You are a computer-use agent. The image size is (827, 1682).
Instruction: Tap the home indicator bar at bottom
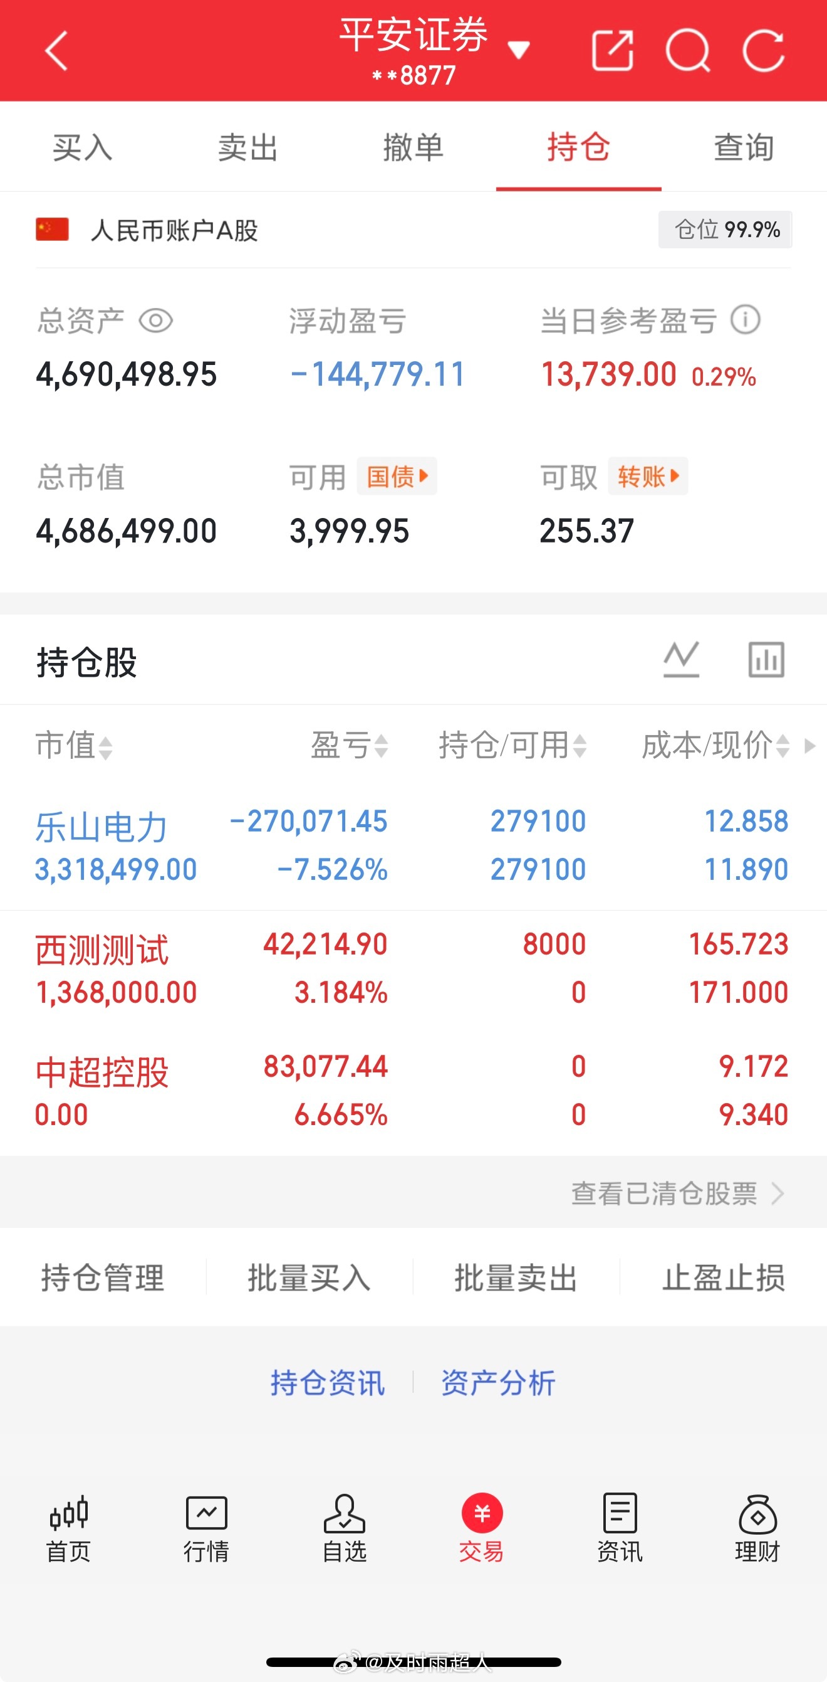click(x=413, y=1663)
